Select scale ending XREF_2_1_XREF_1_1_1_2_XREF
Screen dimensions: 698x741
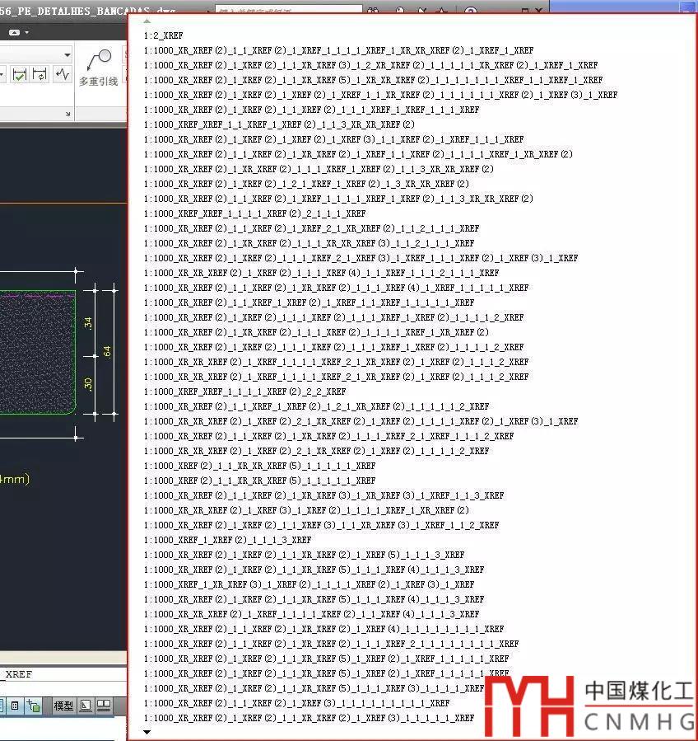pyautogui.click(x=329, y=436)
